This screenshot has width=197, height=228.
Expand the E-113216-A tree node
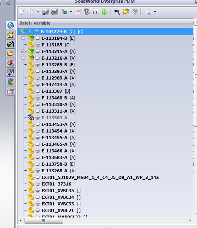23,58
